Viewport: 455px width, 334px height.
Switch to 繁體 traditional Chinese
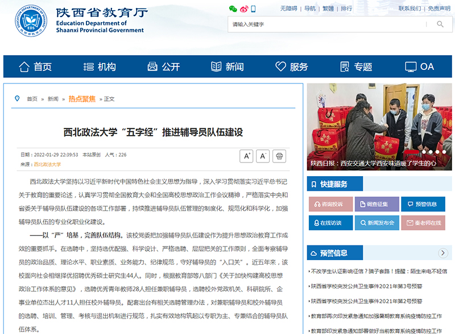coord(328,9)
